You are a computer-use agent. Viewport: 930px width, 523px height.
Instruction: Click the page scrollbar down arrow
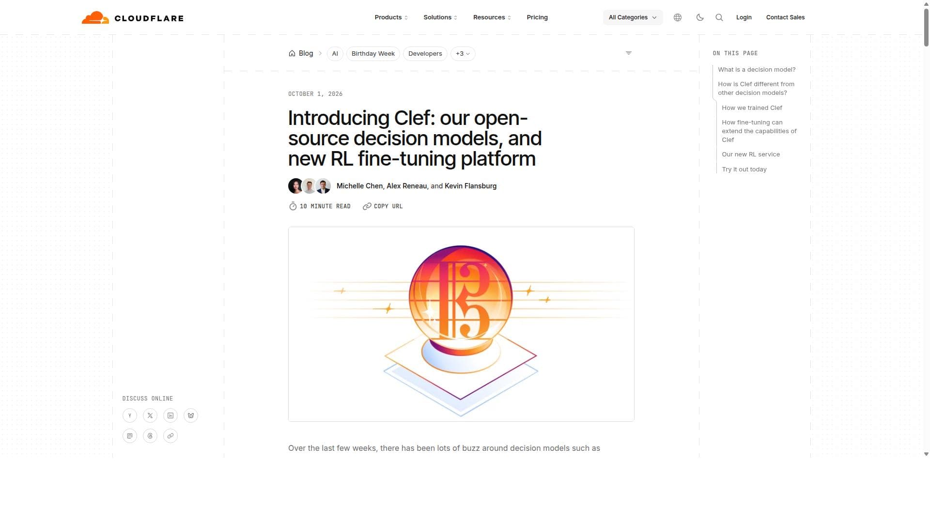pos(926,454)
